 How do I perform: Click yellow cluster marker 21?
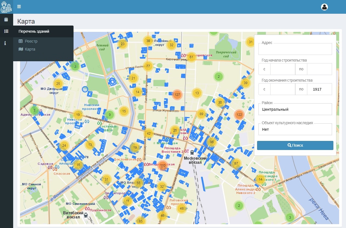(x=133, y=78)
